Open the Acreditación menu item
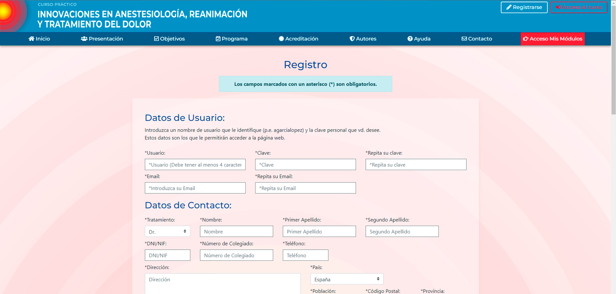The height and width of the screenshot is (294, 616). tap(299, 39)
